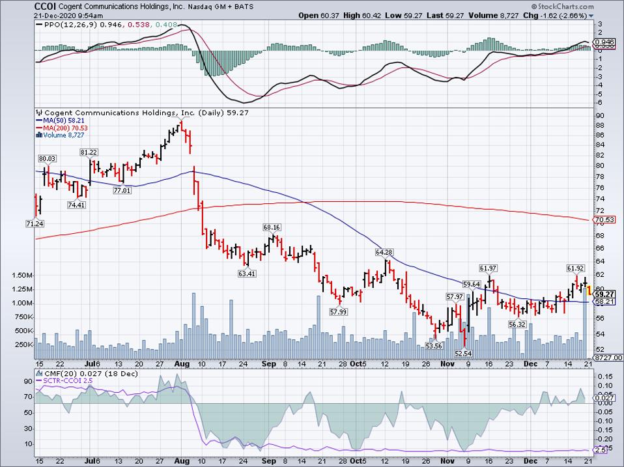Click the 52.54 price low label
This screenshot has height=467, width=624.
[464, 353]
